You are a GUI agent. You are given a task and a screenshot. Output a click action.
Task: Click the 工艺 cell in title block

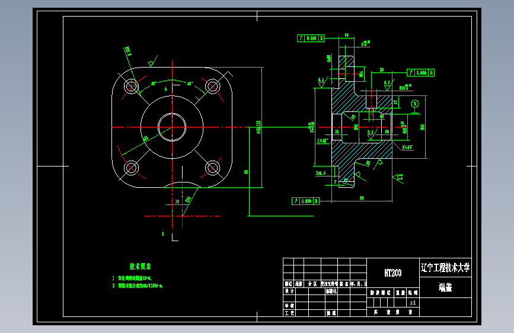289,313
